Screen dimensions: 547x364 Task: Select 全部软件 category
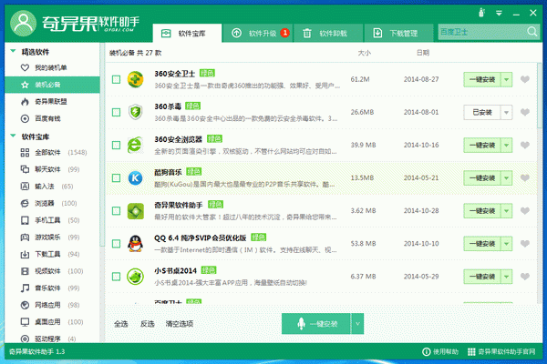click(x=52, y=152)
